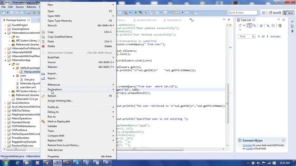Maximize the Task List view

pyautogui.click(x=284, y=20)
